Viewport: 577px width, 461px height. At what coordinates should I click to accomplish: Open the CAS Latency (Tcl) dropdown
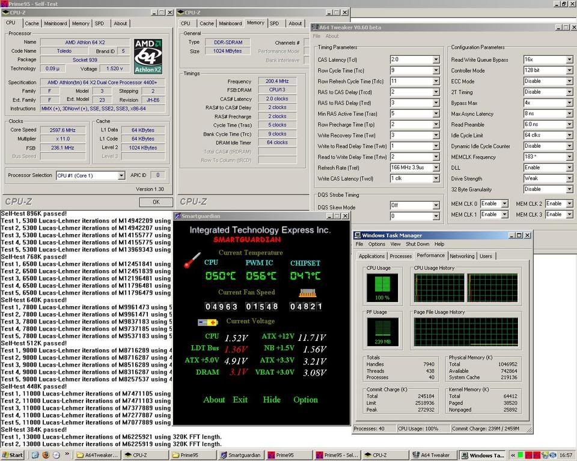click(436, 59)
